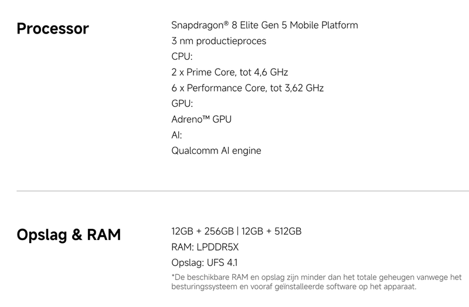Click the GPU: label
This screenshot has height=307, width=469.
pyautogui.click(x=182, y=104)
